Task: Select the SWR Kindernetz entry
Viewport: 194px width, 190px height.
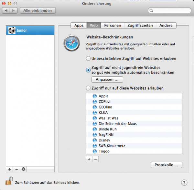Action: click(x=134, y=146)
